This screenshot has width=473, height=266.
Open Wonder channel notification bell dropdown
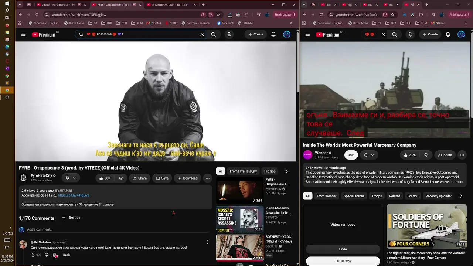[369, 155]
